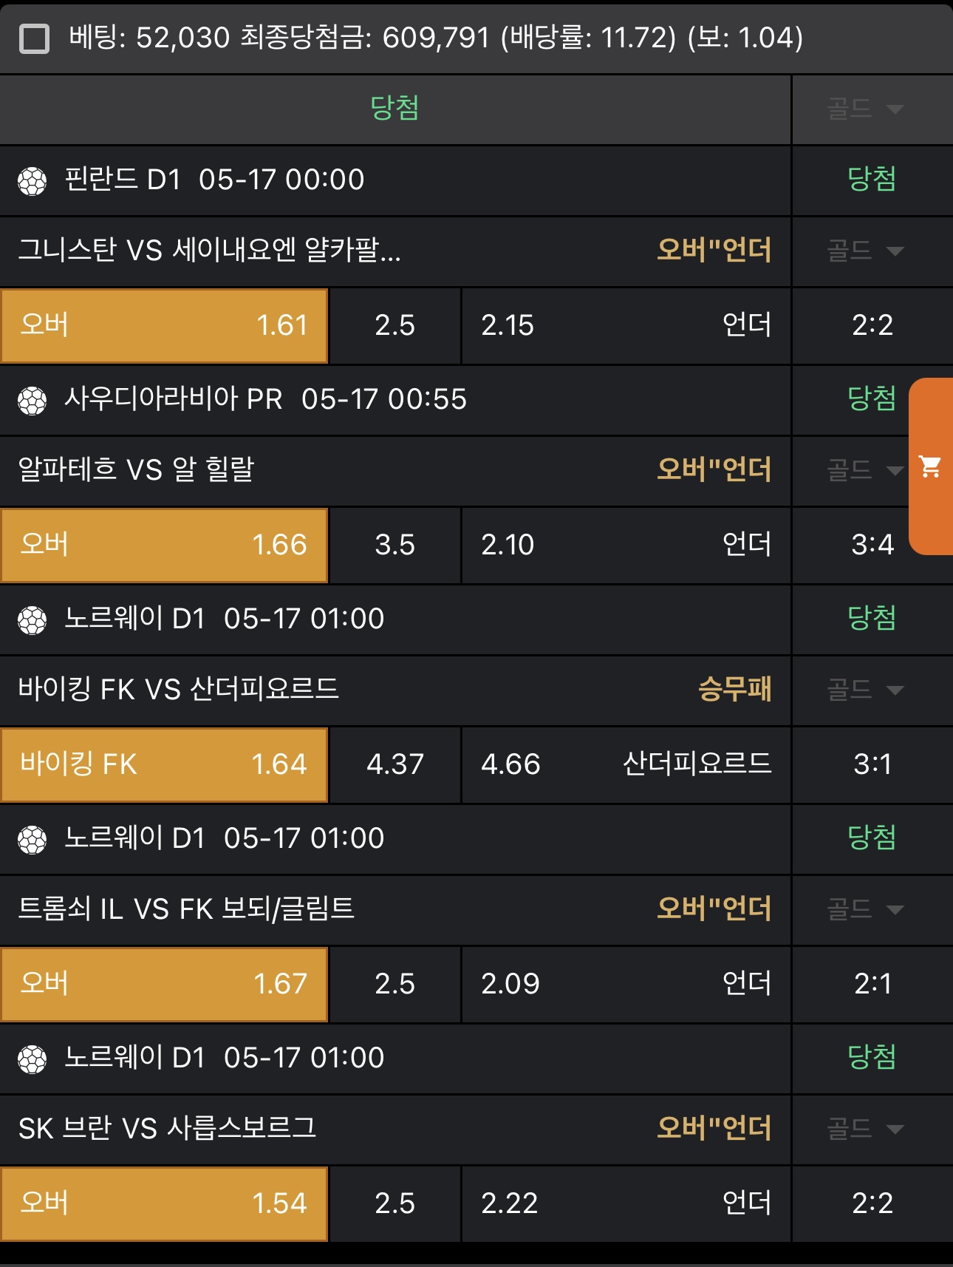Open 골드 dropdown for SK 브란 match

click(866, 1129)
